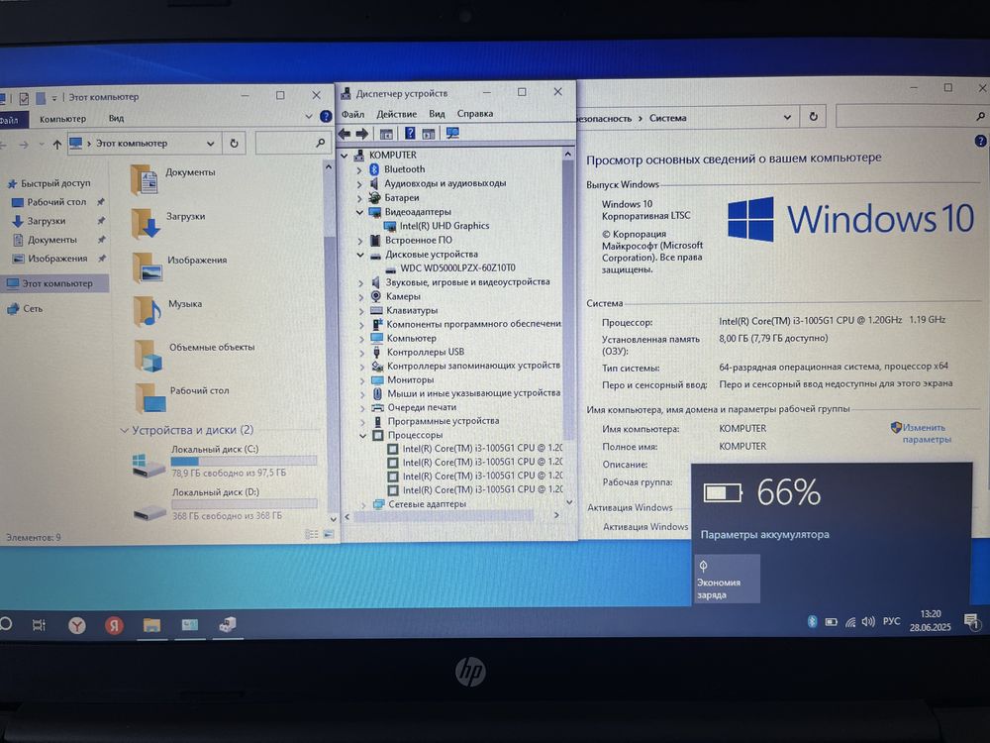This screenshot has height=743, width=990.
Task: Open Вид menu in Device Manager
Action: coord(437,114)
